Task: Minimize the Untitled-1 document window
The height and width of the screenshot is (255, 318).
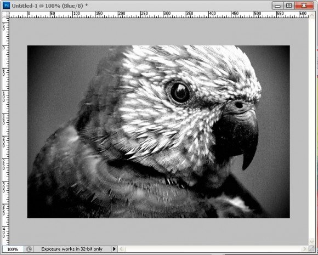Action: tap(277, 5)
